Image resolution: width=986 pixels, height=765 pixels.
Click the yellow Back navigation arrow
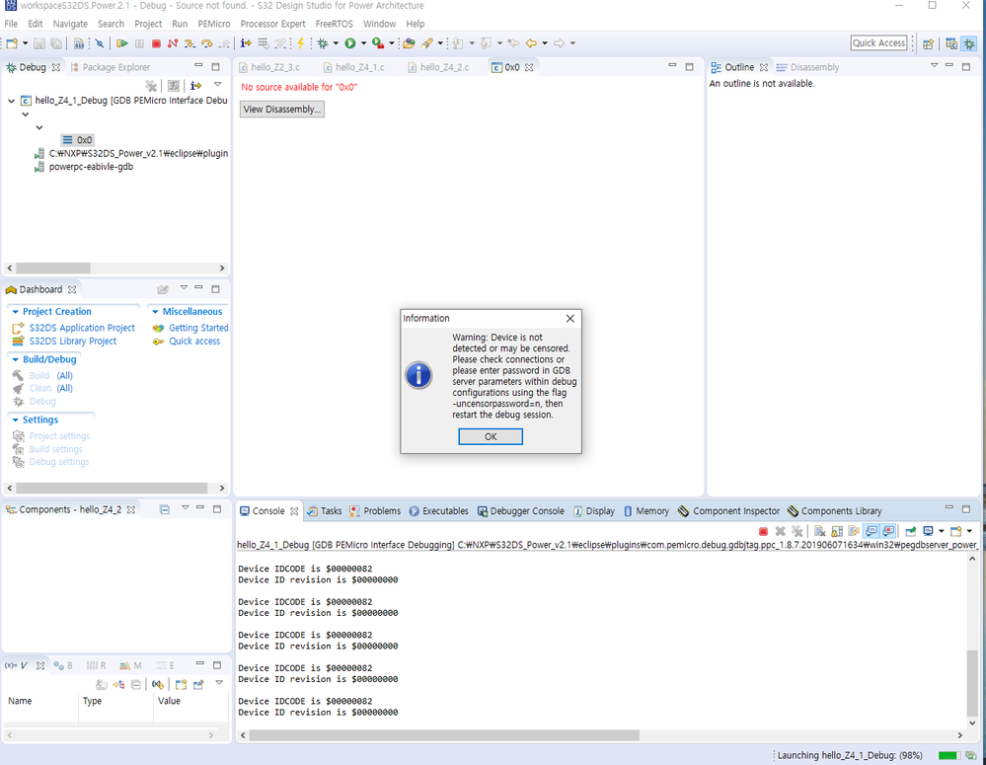click(x=531, y=43)
